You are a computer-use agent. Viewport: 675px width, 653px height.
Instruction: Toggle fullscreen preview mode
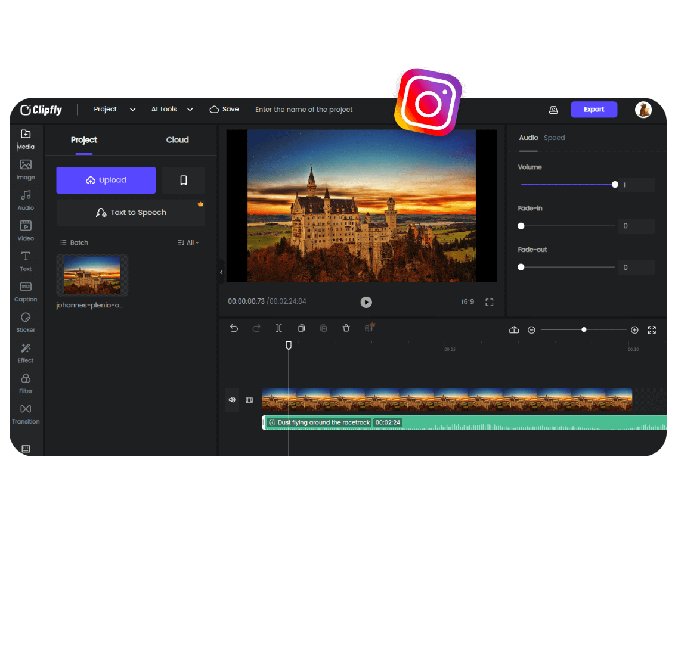(489, 302)
